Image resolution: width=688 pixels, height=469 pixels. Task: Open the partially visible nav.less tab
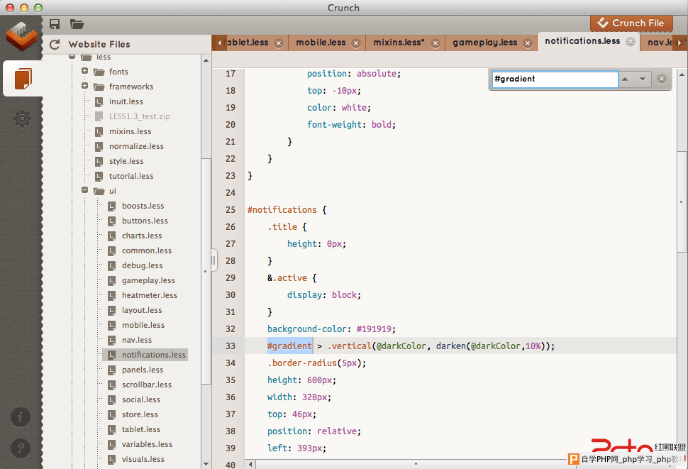click(660, 43)
